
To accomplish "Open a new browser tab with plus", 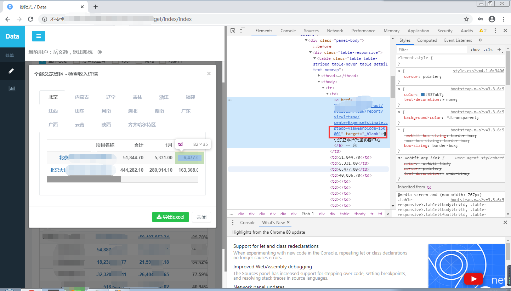I will pyautogui.click(x=96, y=7).
